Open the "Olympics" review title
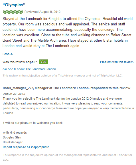 click(x=14, y=5)
